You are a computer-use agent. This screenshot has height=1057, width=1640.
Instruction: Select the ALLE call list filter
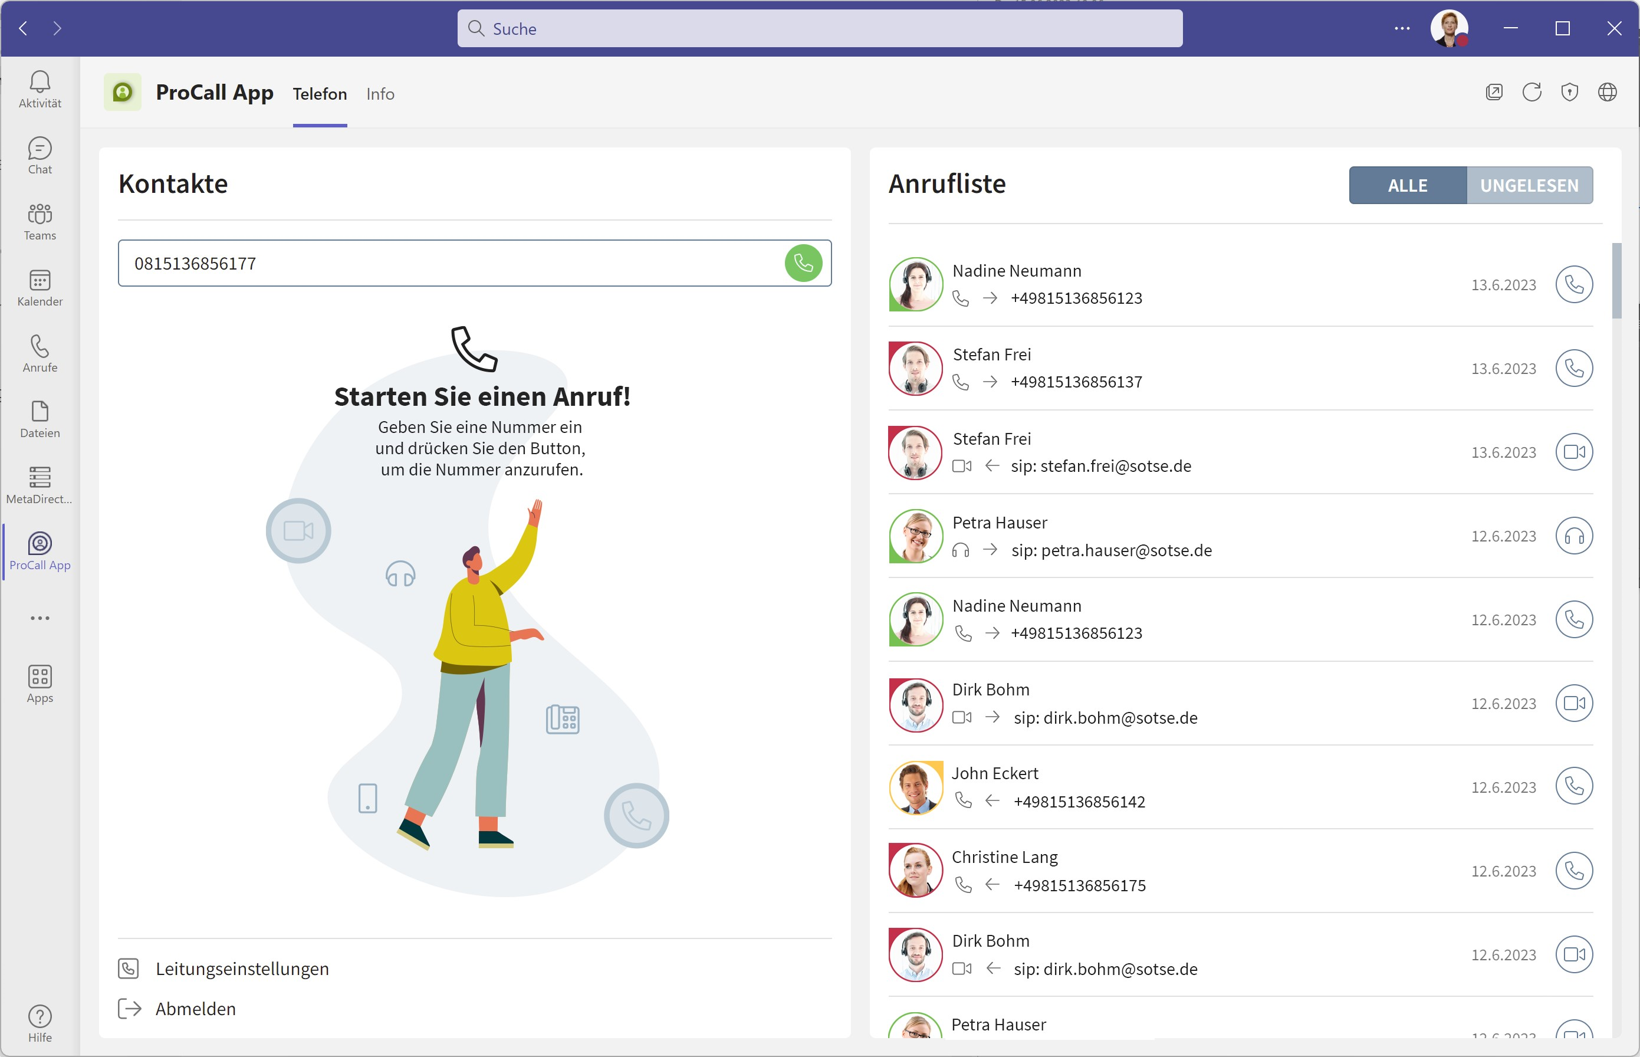point(1408,185)
